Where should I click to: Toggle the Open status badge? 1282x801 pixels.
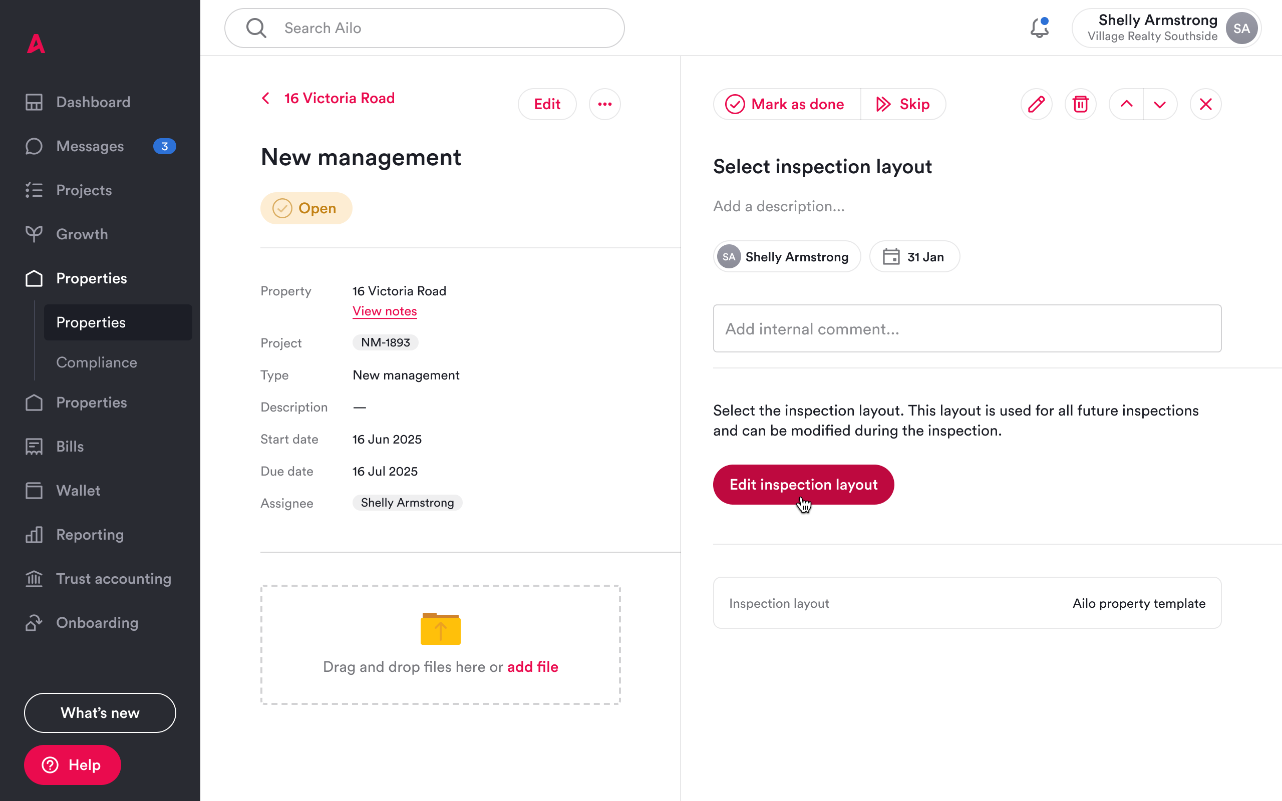coord(306,208)
